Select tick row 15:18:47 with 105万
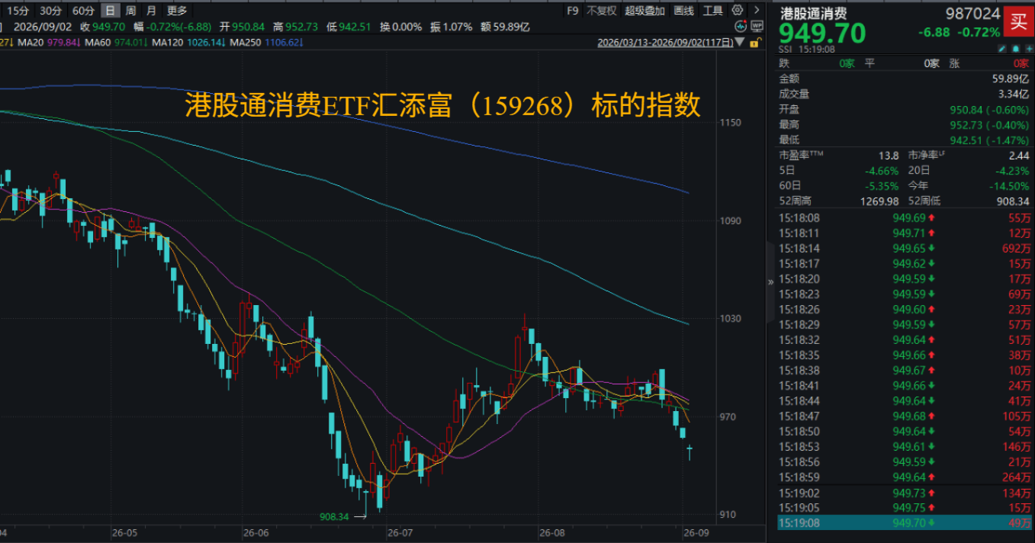 pyautogui.click(x=905, y=416)
